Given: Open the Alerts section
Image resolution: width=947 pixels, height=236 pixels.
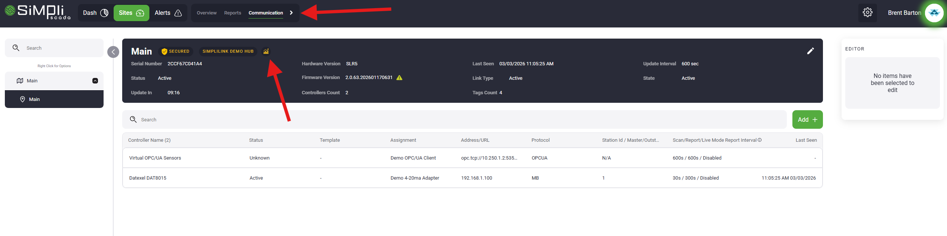Looking at the screenshot, I should [168, 13].
